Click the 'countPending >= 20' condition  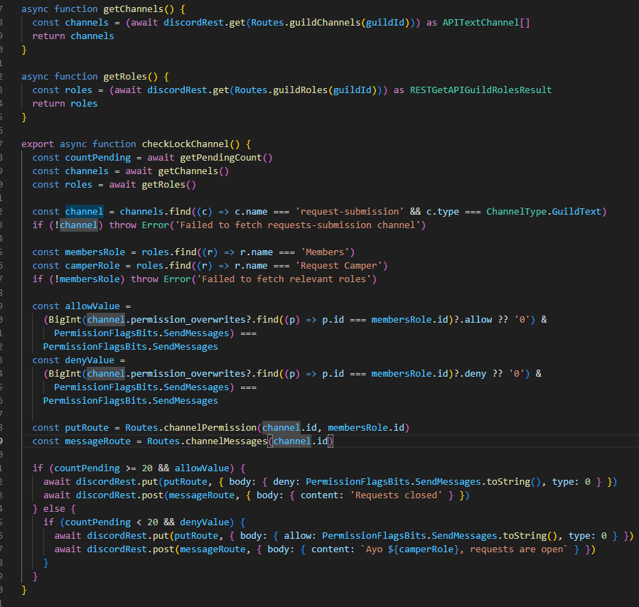click(x=104, y=468)
